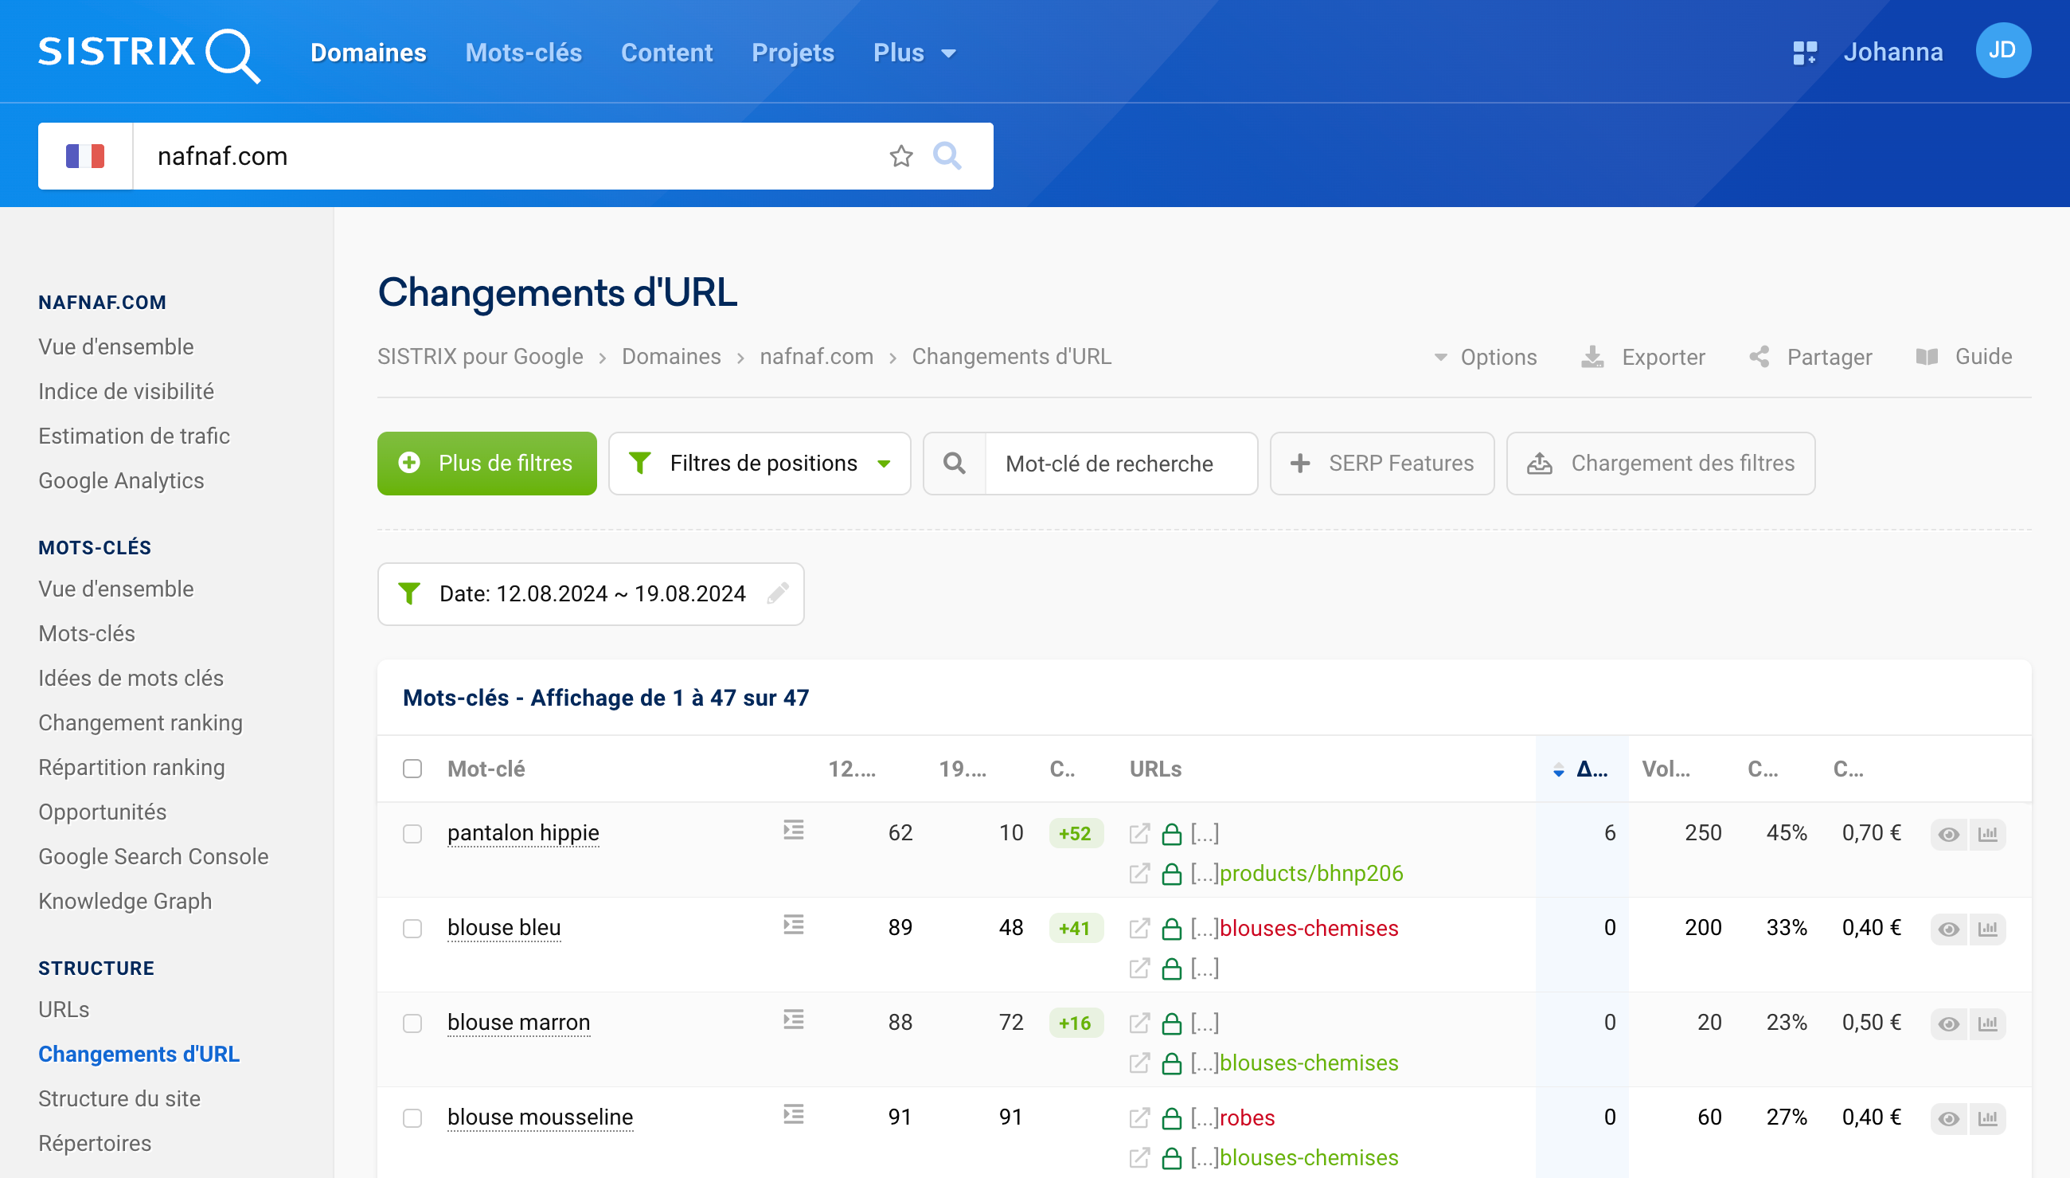Viewport: 2070px width, 1178px height.
Task: Show chart history for blouse mousseline
Action: click(1987, 1118)
